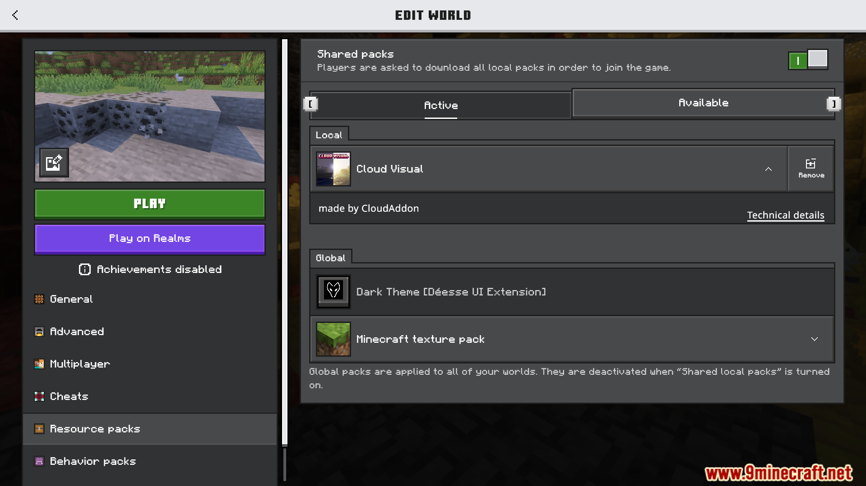Click the Global section label

(330, 258)
